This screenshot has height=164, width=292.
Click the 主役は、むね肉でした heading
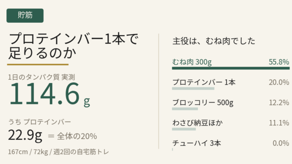pyautogui.click(x=214, y=41)
